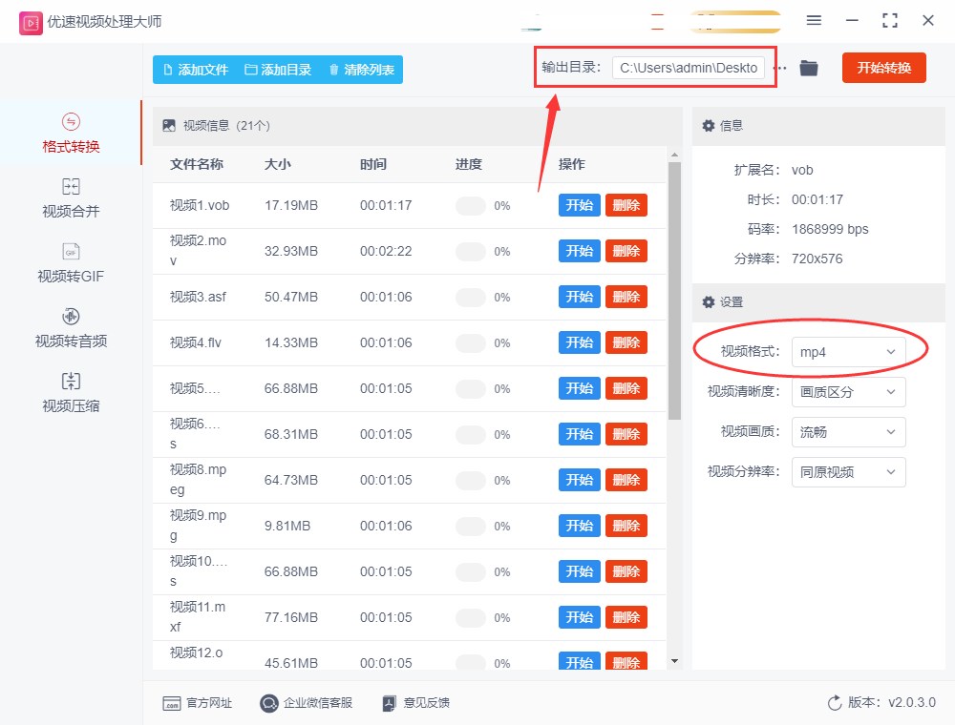Delete 视频3.asf from list

[626, 297]
